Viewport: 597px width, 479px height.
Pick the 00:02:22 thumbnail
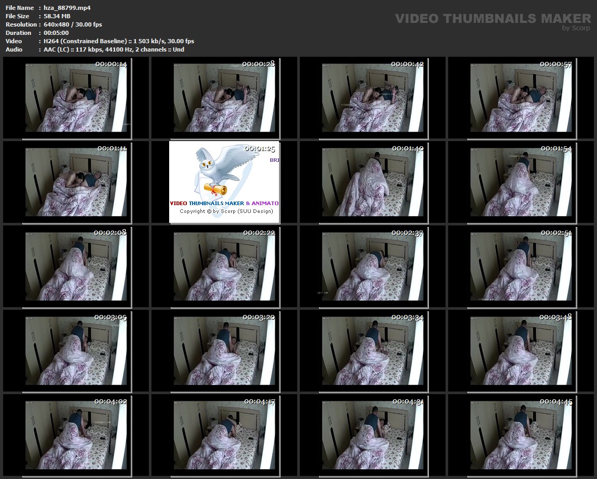pos(224,267)
